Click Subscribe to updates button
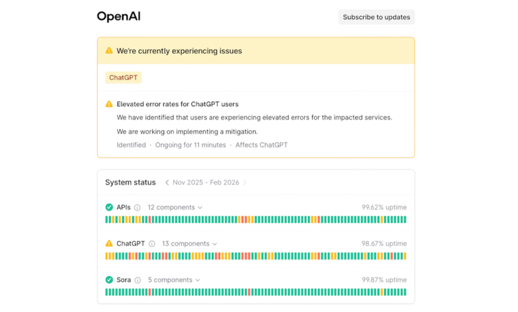Viewport: 518px width, 312px height. click(x=376, y=17)
